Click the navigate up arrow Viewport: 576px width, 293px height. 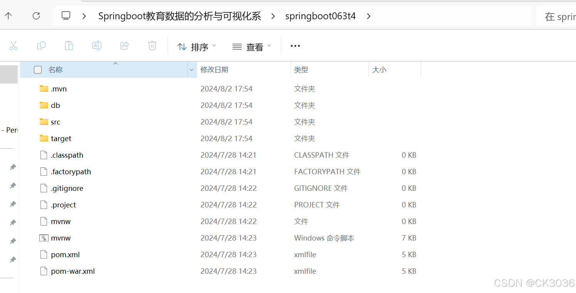[x=8, y=16]
